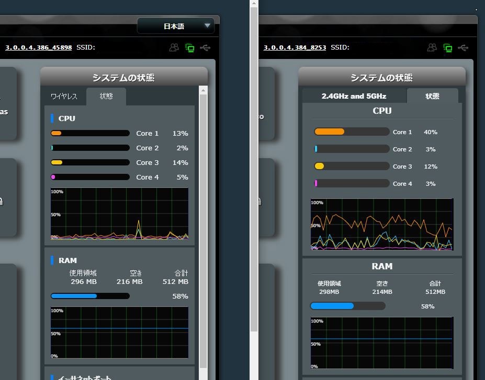Click the browser scroll up arrow in the center
The image size is (485, 380).
pyautogui.click(x=254, y=4)
